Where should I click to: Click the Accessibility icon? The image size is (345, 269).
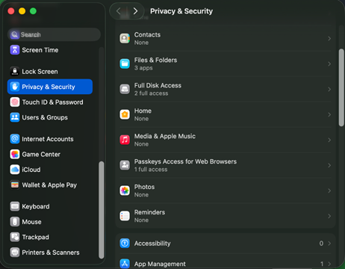[x=125, y=243]
